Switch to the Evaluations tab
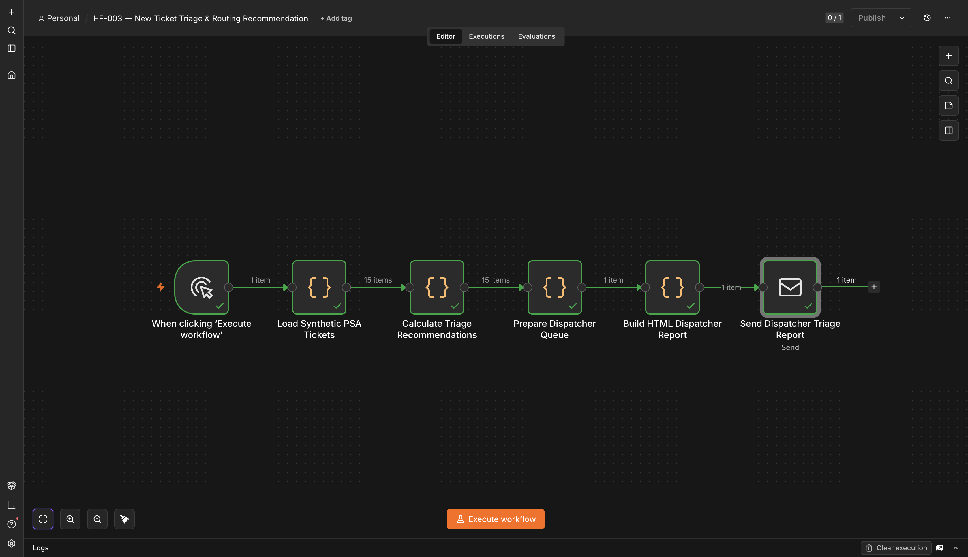 click(x=536, y=36)
